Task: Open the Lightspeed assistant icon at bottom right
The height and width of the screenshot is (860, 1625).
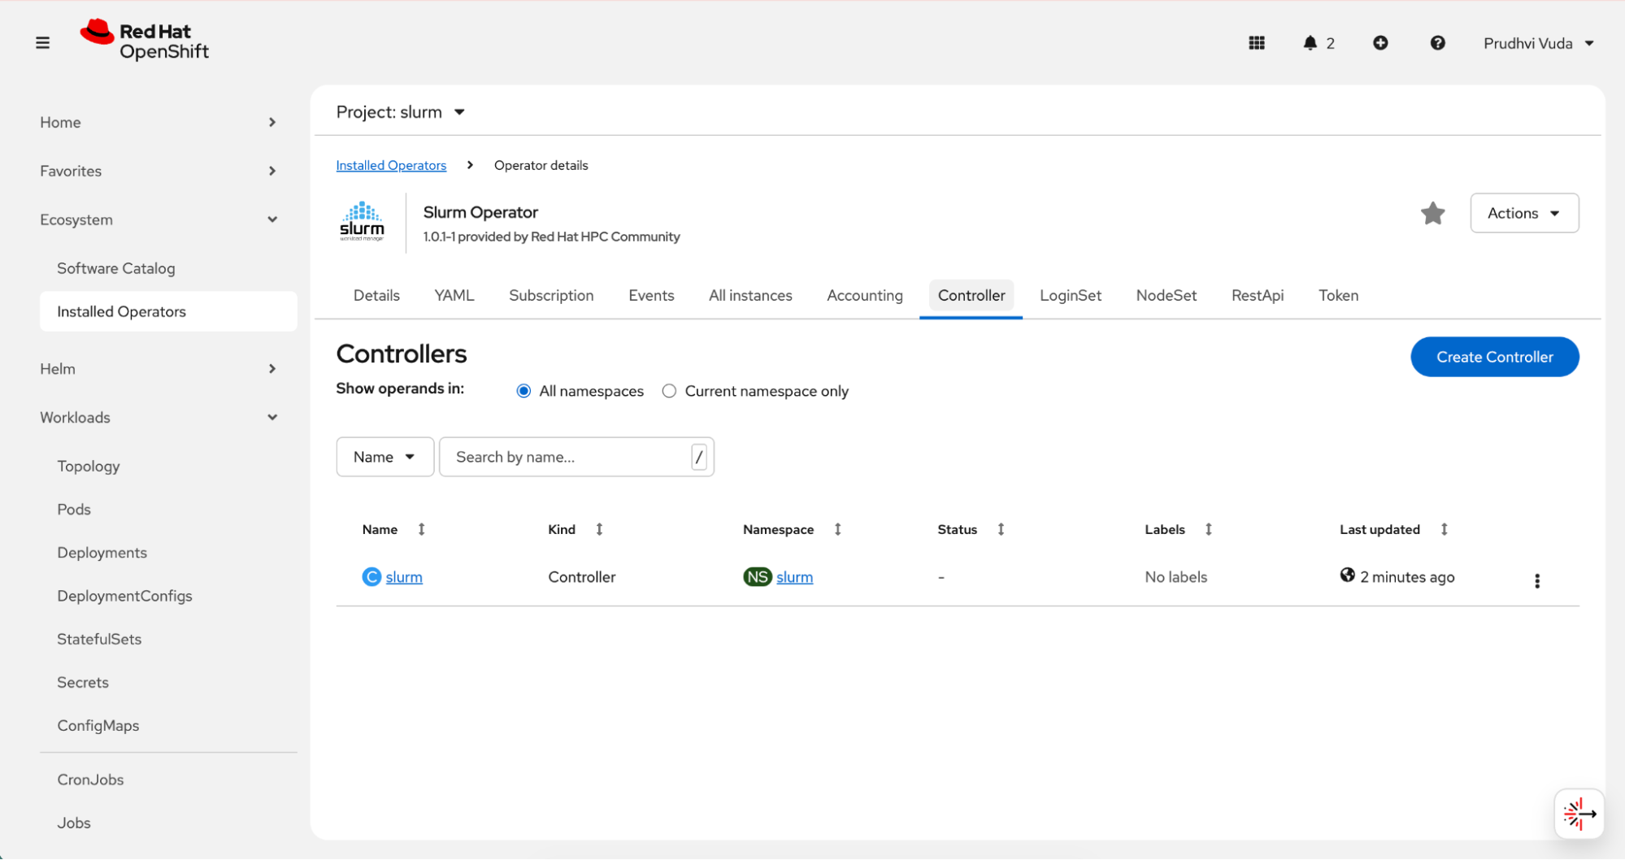Action: [1579, 814]
